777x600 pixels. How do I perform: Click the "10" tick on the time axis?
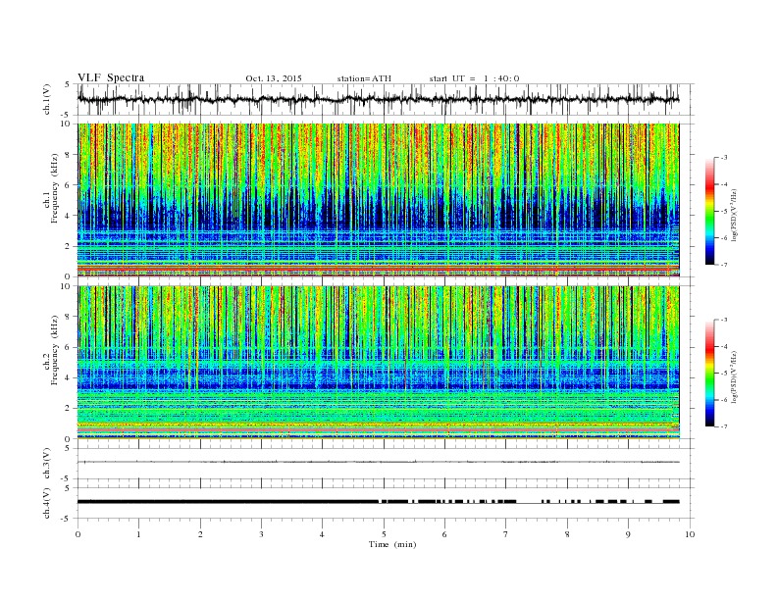click(690, 534)
